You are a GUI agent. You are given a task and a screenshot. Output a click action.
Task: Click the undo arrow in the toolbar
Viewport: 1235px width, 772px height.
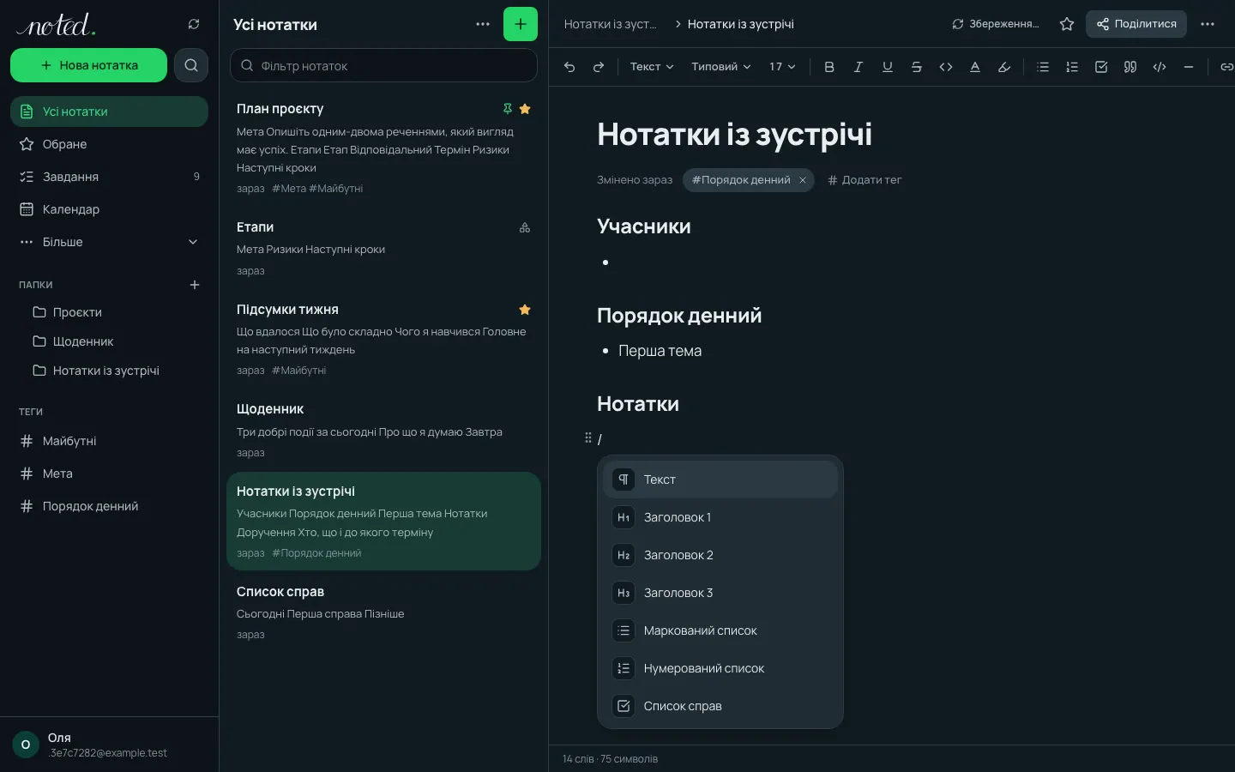click(x=569, y=67)
